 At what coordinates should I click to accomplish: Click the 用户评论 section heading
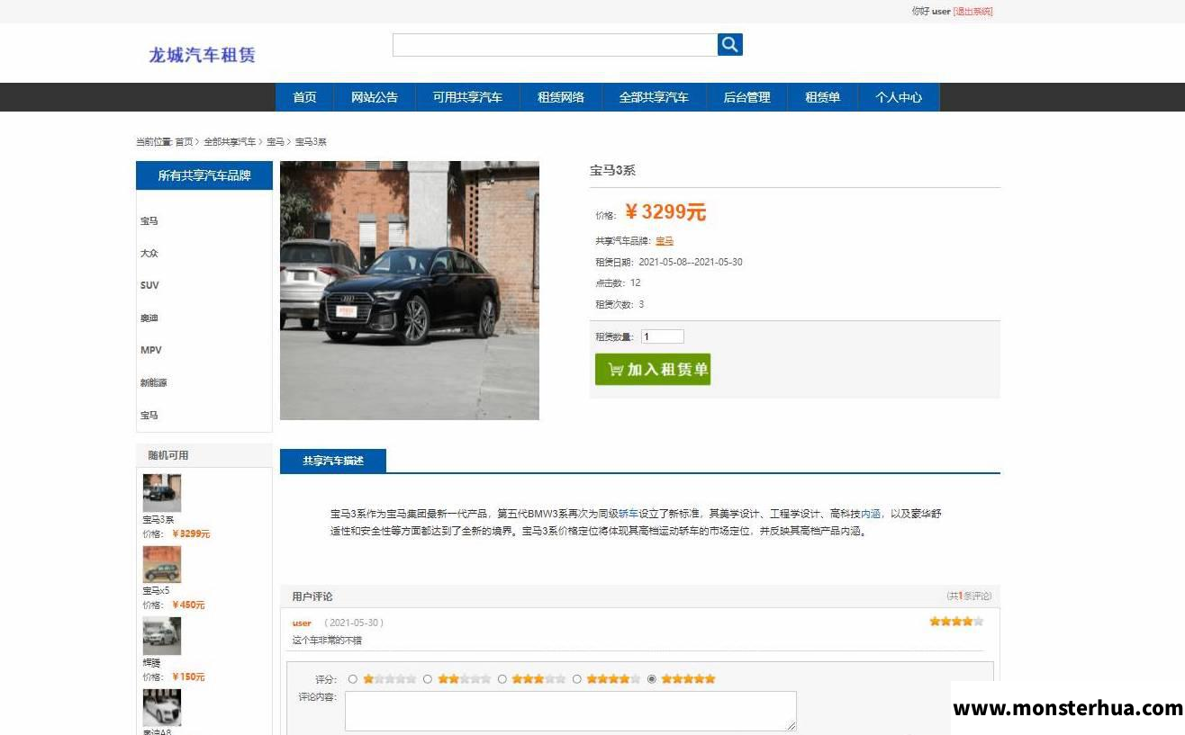(312, 596)
